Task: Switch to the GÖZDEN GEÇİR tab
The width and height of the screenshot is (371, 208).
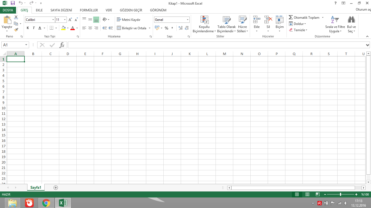Action: pos(131,10)
